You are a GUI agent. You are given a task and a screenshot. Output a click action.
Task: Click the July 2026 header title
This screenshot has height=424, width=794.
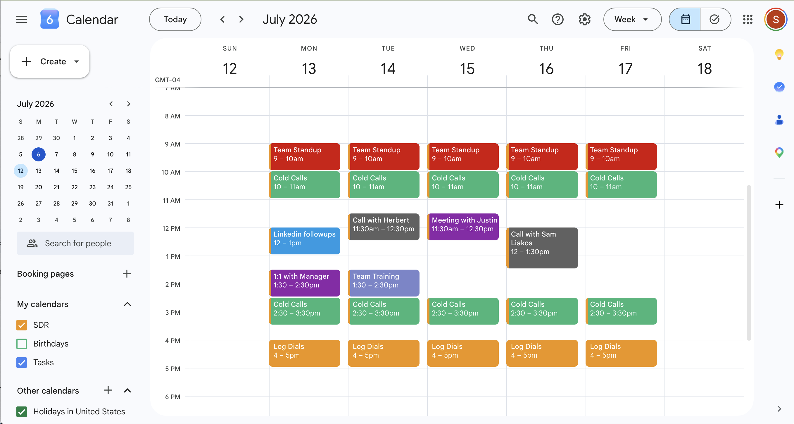[x=289, y=19]
